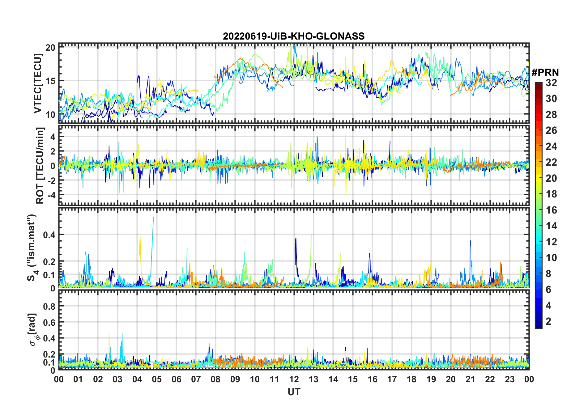This screenshot has height=411, width=588.
Task: Click x-axis hour tick 11
Action: point(275,379)
